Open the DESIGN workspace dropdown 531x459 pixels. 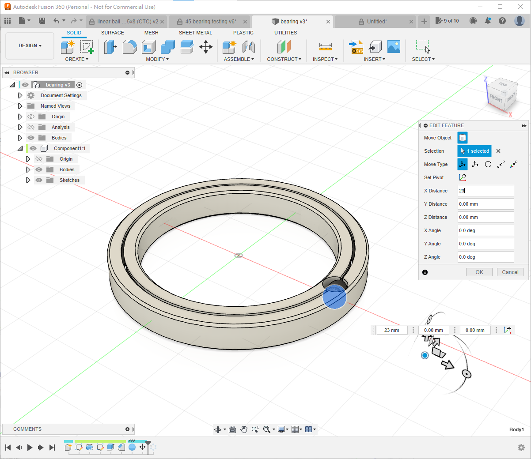click(30, 45)
